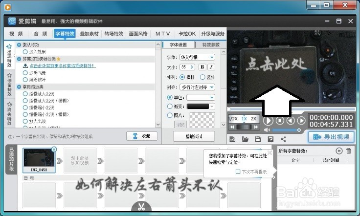Select the 缓慢缩小出现 effect without blur
This screenshot has width=360, height=216.
(25, 108)
